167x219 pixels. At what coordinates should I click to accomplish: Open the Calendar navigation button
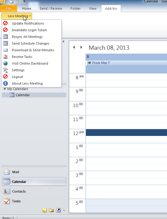[34, 182]
